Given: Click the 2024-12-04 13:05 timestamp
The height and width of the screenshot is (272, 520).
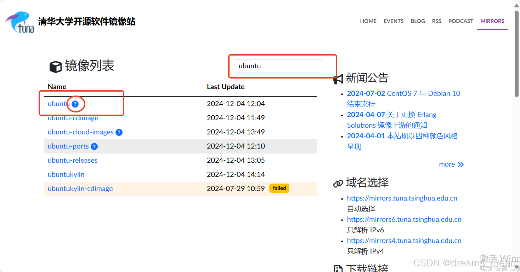Looking at the screenshot, I should point(236,160).
